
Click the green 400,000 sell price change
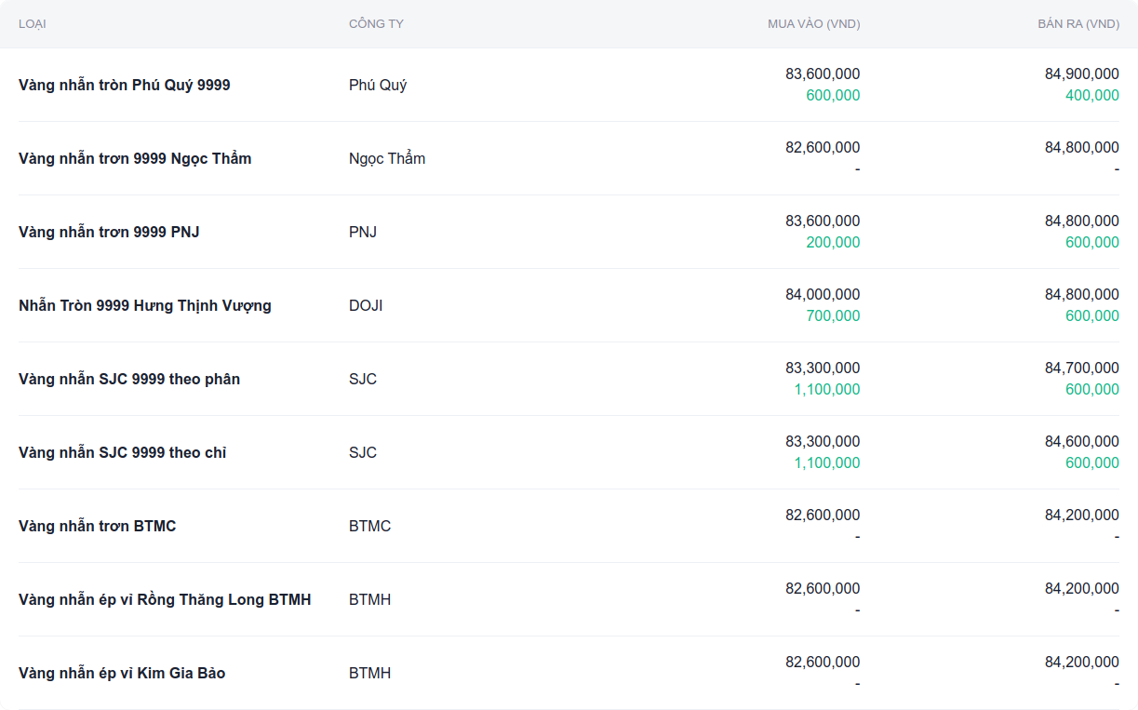coord(1092,96)
